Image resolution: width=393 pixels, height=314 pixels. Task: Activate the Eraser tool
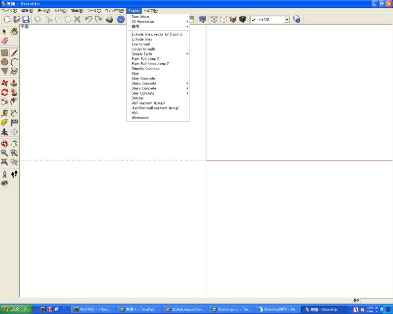tap(4, 41)
